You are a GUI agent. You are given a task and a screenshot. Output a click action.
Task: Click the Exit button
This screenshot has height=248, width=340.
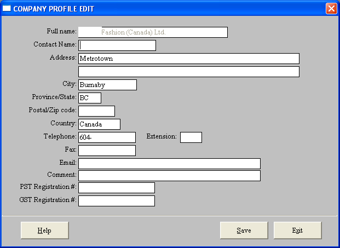coord(297,230)
